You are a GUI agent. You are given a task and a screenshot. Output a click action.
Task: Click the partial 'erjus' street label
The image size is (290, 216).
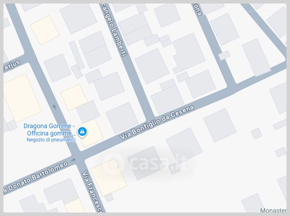12,66
